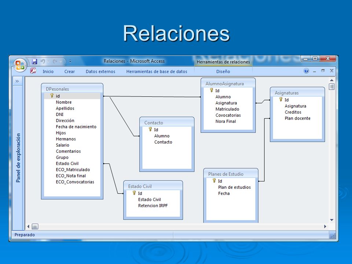The width and height of the screenshot is (352, 264).
Task: Select the Plan de estudios field
Action: [x=234, y=187]
